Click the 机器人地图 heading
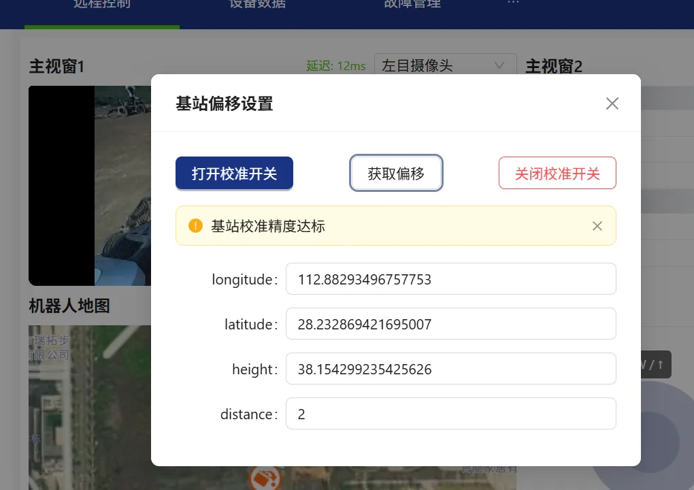The width and height of the screenshot is (694, 490). pos(69,306)
